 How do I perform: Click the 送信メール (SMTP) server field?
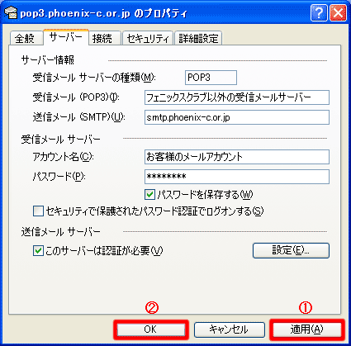pyautogui.click(x=237, y=117)
